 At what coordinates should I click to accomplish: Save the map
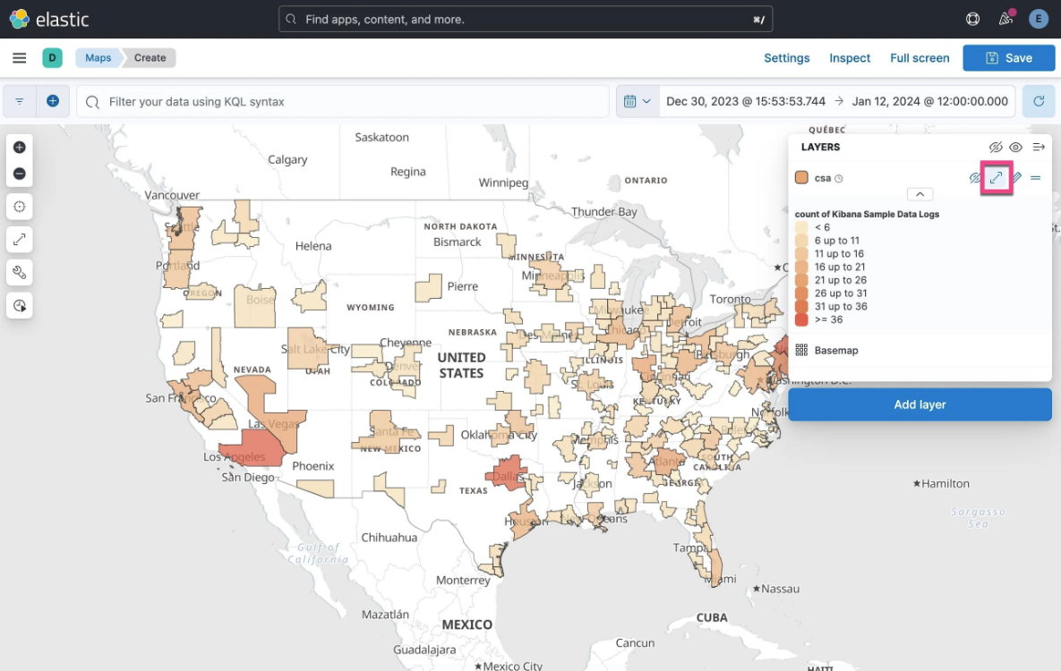1008,58
